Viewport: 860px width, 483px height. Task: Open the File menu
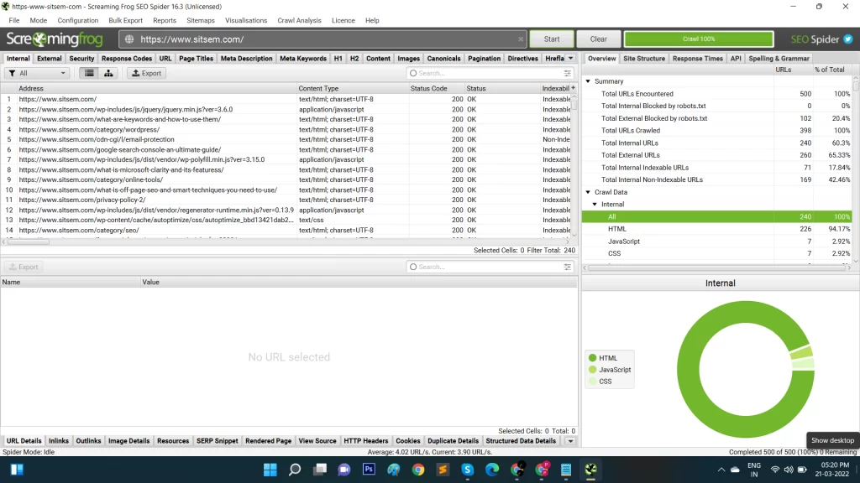14,20
